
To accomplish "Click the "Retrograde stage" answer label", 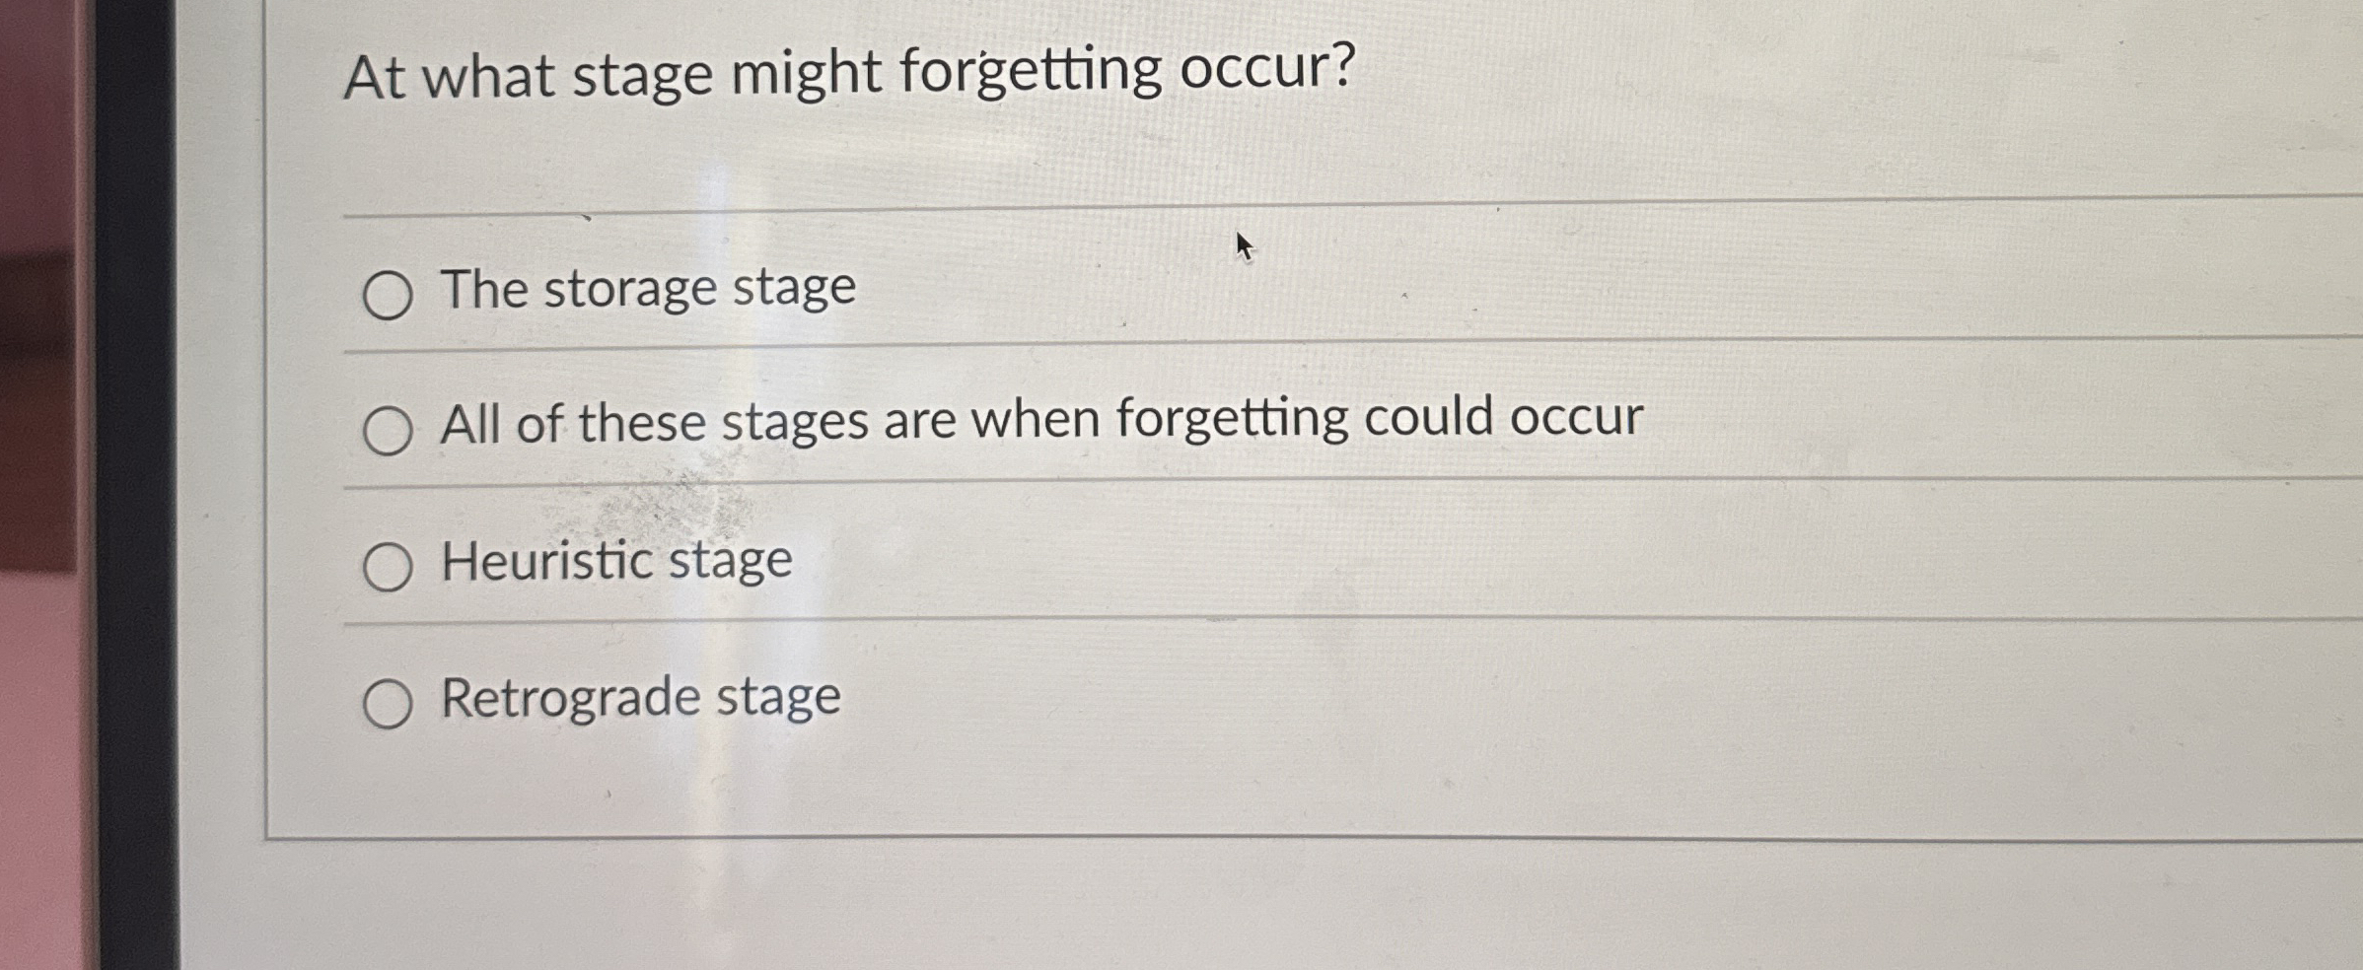I will [x=639, y=699].
